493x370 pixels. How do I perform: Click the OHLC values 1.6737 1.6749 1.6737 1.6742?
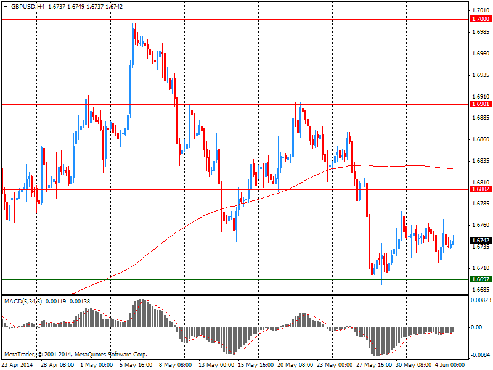(x=85, y=7)
